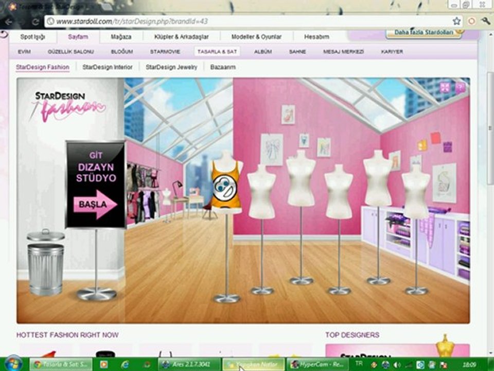Open BLOĞUM menu item
Screen dimensions: 494x371
click(x=122, y=52)
